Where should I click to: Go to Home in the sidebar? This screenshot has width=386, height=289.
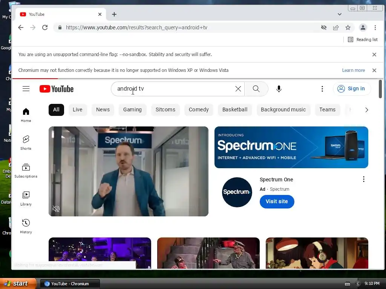pos(26,115)
